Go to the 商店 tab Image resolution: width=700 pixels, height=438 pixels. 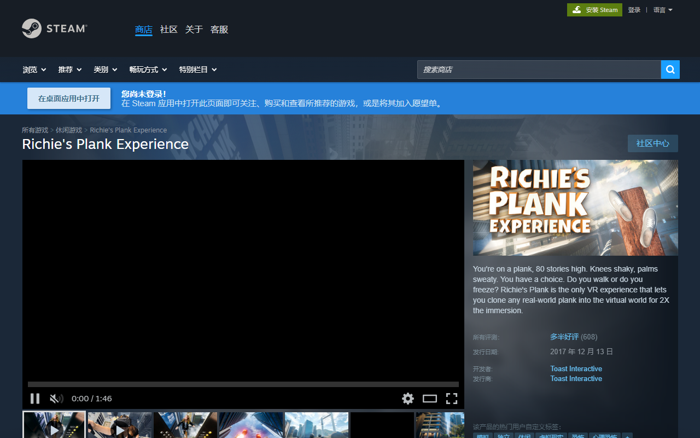click(144, 30)
